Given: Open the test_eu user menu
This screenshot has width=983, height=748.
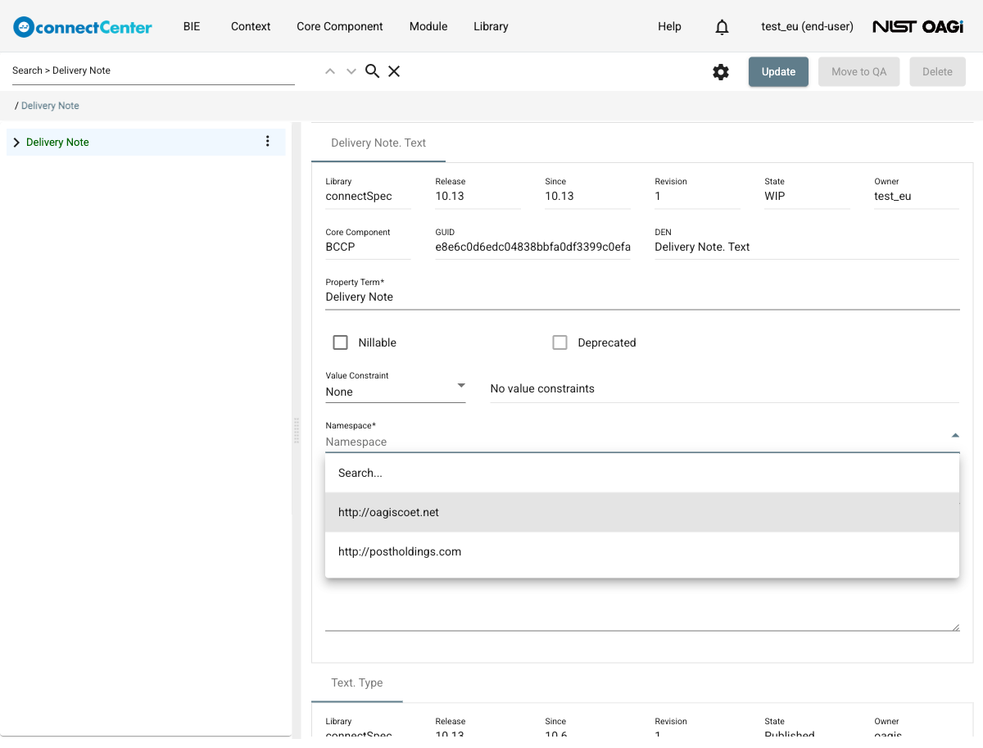Looking at the screenshot, I should click(x=807, y=26).
